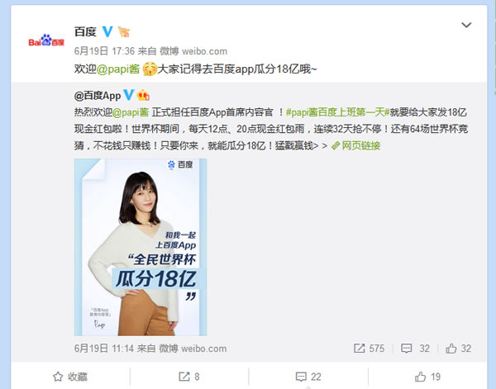Screen dimensions: 496x389
Task: Click the blue verified V badge beside 百度
Action: (x=107, y=31)
